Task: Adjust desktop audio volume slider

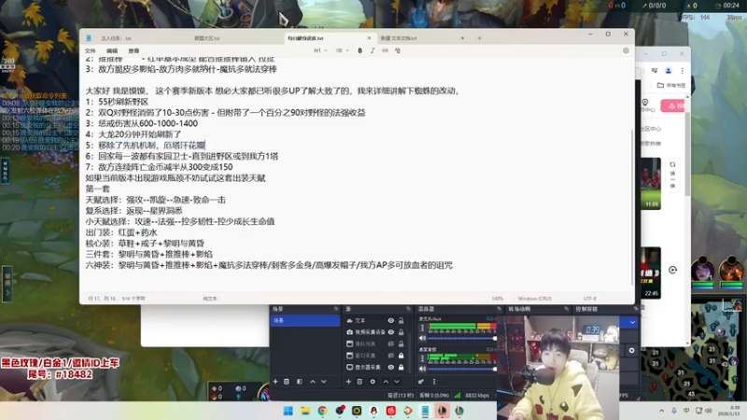Action: coord(461,369)
